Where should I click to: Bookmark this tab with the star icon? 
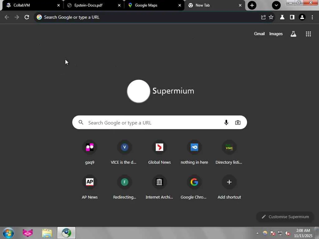[x=271, y=17]
